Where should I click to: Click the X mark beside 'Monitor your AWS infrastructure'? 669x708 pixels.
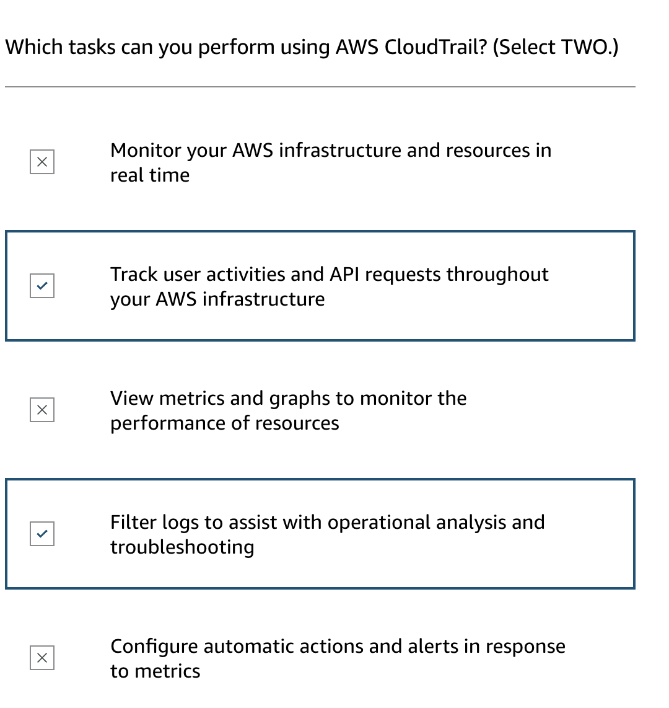(x=42, y=162)
